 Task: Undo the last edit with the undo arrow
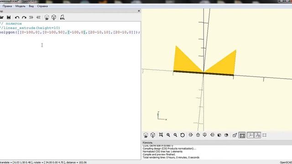tap(17, 17)
